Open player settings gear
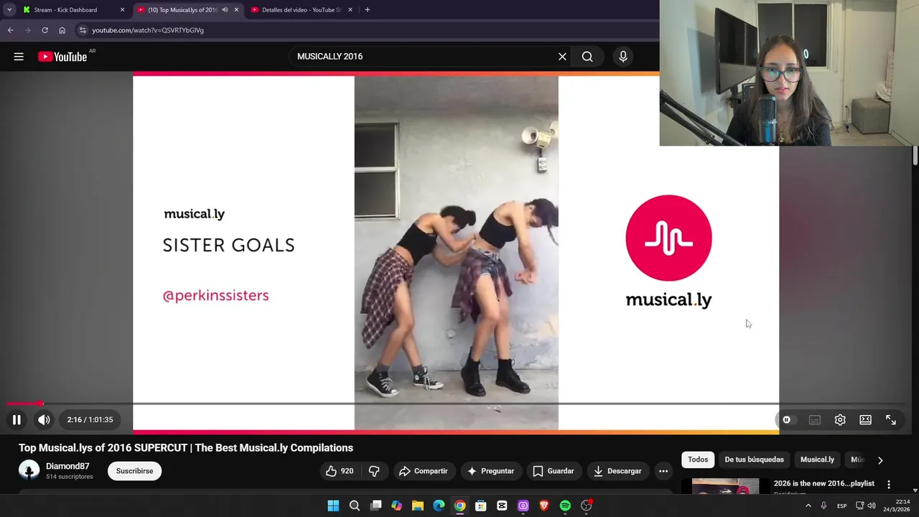 coord(840,420)
